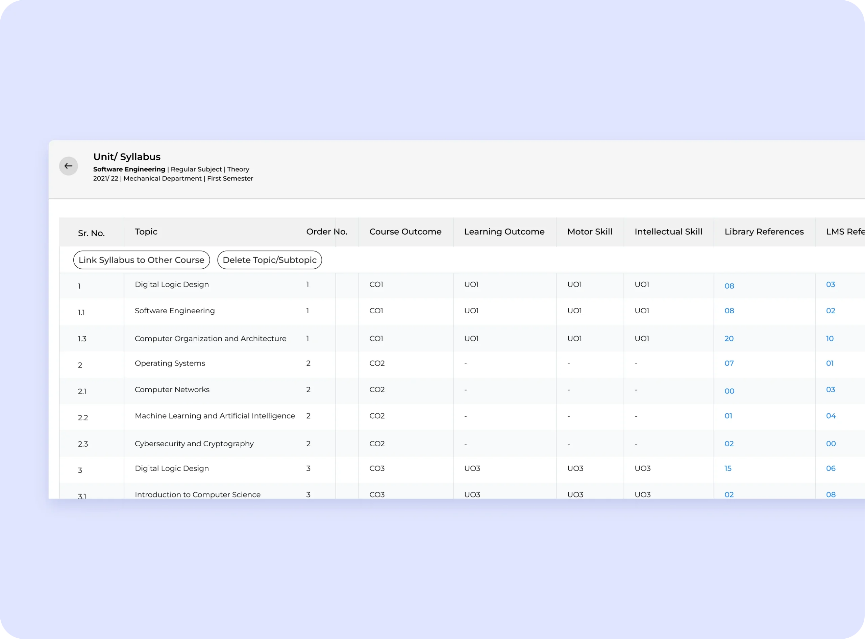Click the Sr. No. column header

coord(91,233)
